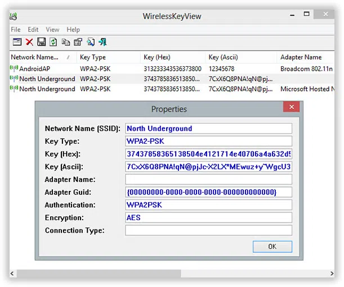Sort by Network Name column header
Screen dimensions: 344x287
pos(35,57)
